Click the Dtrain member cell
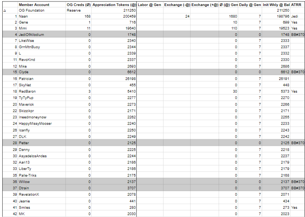 pyautogui.click(x=42, y=188)
